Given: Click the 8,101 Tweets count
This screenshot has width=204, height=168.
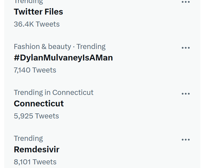Looking at the screenshot, I should coord(35,162).
